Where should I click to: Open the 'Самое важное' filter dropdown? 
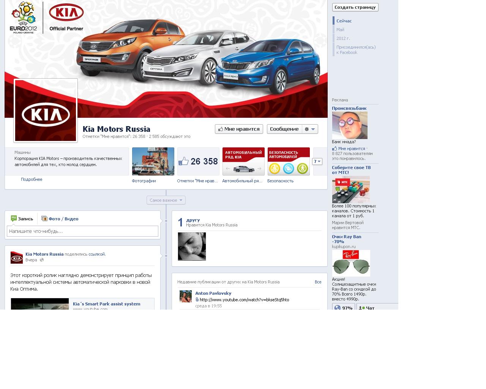(x=166, y=200)
